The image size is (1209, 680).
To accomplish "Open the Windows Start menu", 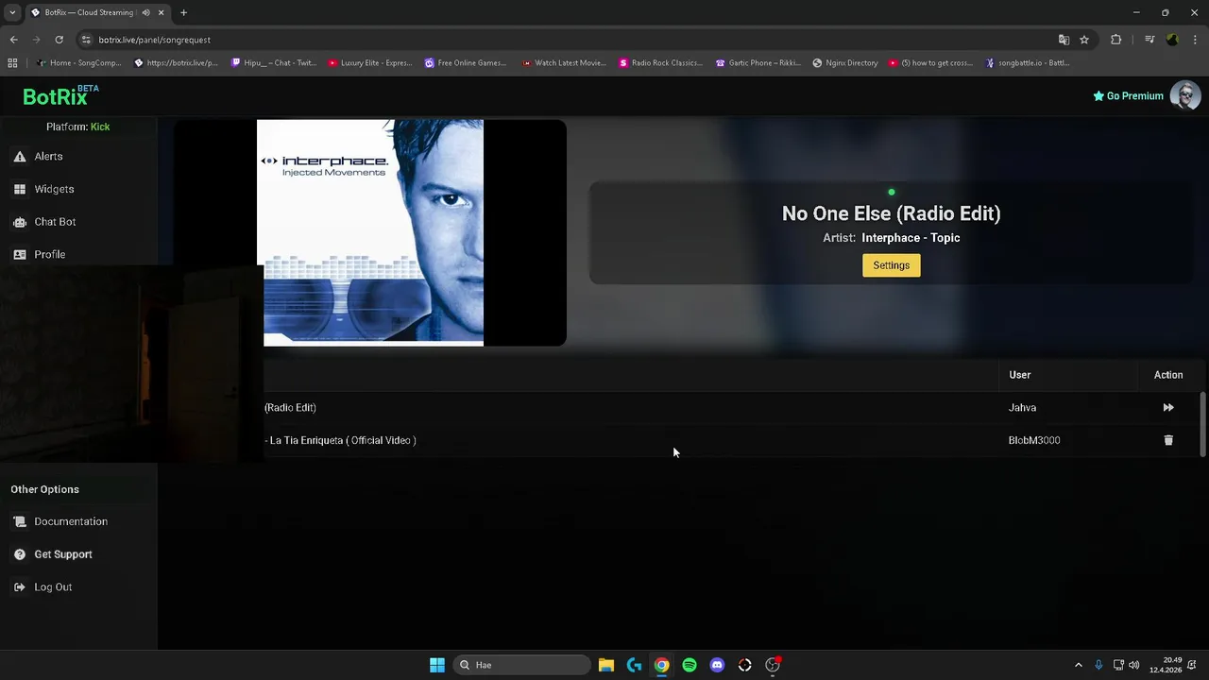I will 437,665.
